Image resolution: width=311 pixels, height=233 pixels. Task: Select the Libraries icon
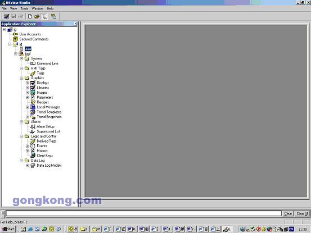click(x=33, y=88)
